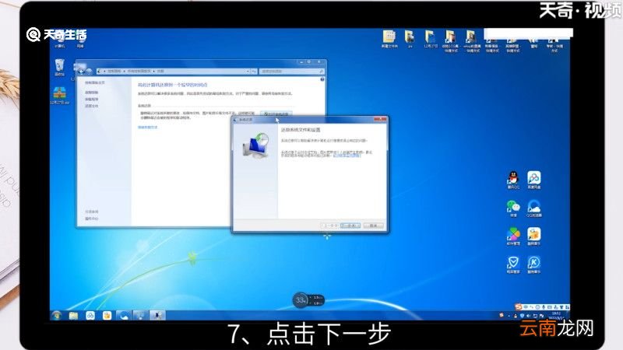Screen dimensions: 623x350
Task: Select the WeChat desktop icon
Action: tap(513, 208)
